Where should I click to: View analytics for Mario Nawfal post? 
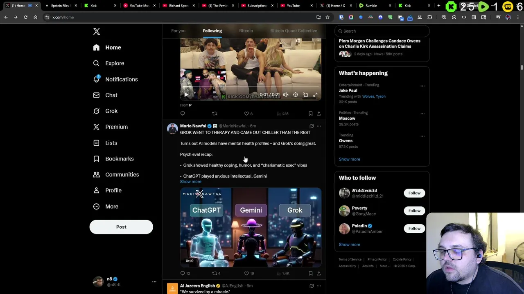pyautogui.click(x=282, y=273)
